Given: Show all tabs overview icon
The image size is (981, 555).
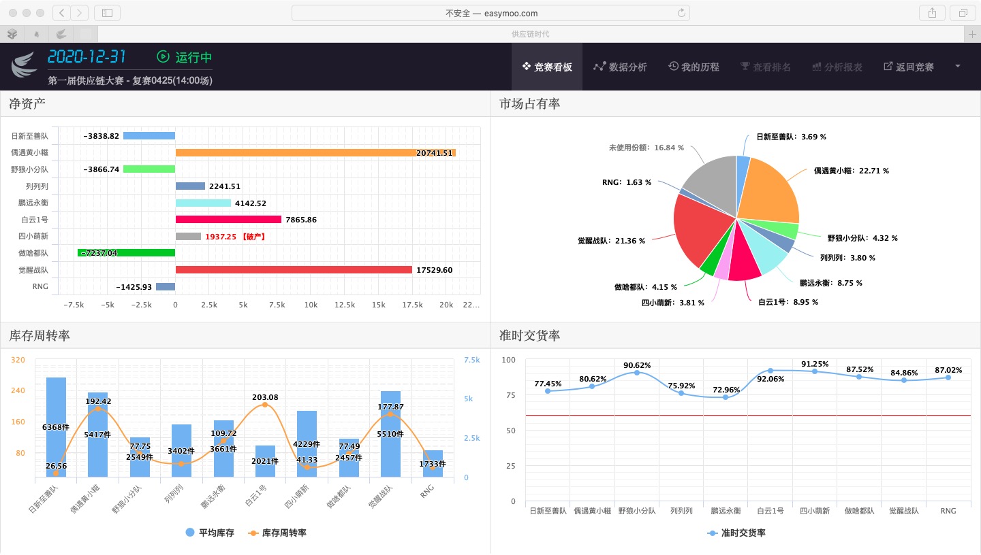Looking at the screenshot, I should [963, 13].
